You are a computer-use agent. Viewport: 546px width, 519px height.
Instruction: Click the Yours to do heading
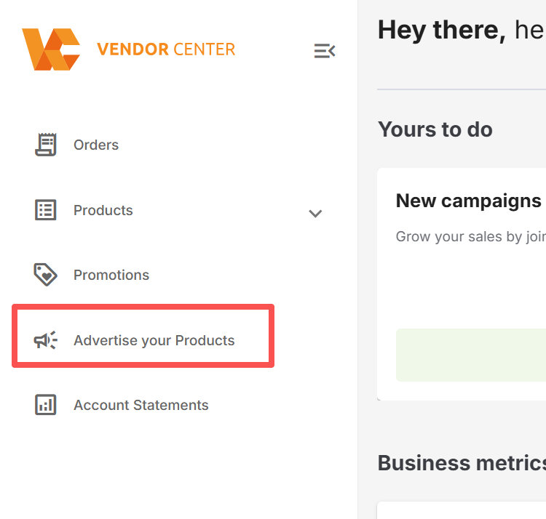point(435,129)
